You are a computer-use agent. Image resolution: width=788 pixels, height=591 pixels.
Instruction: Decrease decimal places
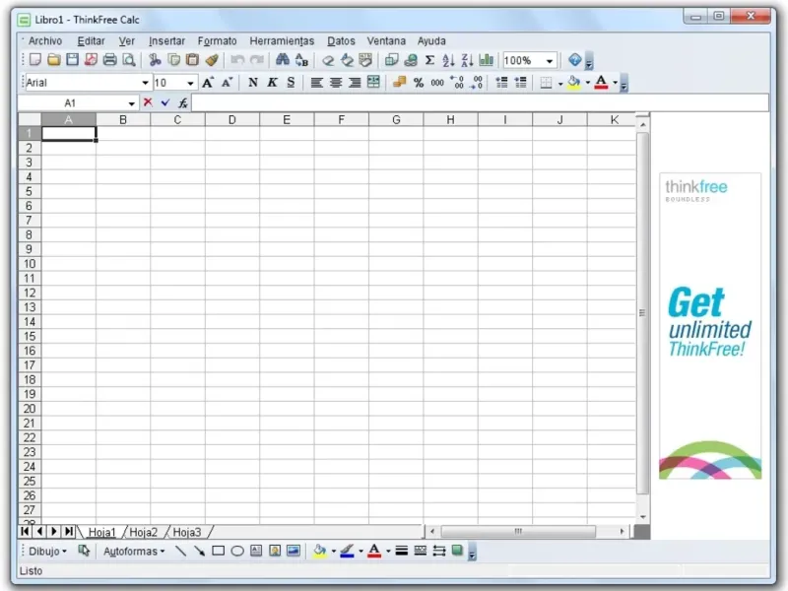tap(476, 83)
